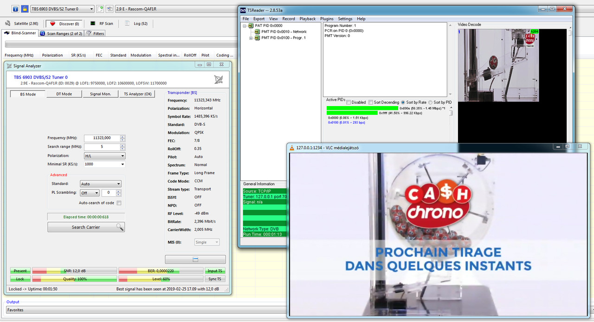Click the PAT PID 0x0000 node icon
This screenshot has width=594, height=322.
(x=251, y=25)
